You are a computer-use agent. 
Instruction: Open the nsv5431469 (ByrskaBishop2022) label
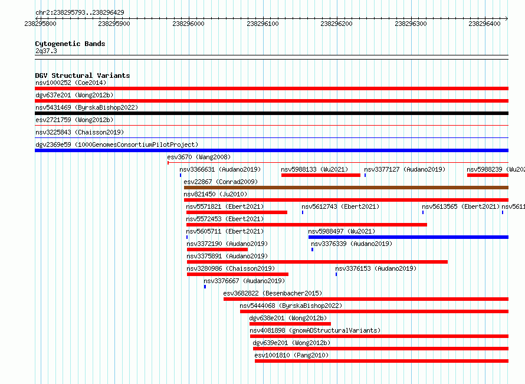[x=87, y=107]
